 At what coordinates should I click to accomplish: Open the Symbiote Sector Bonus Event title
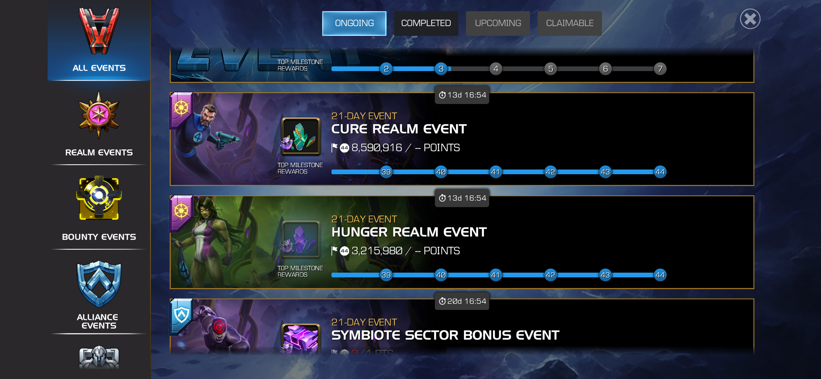click(445, 335)
